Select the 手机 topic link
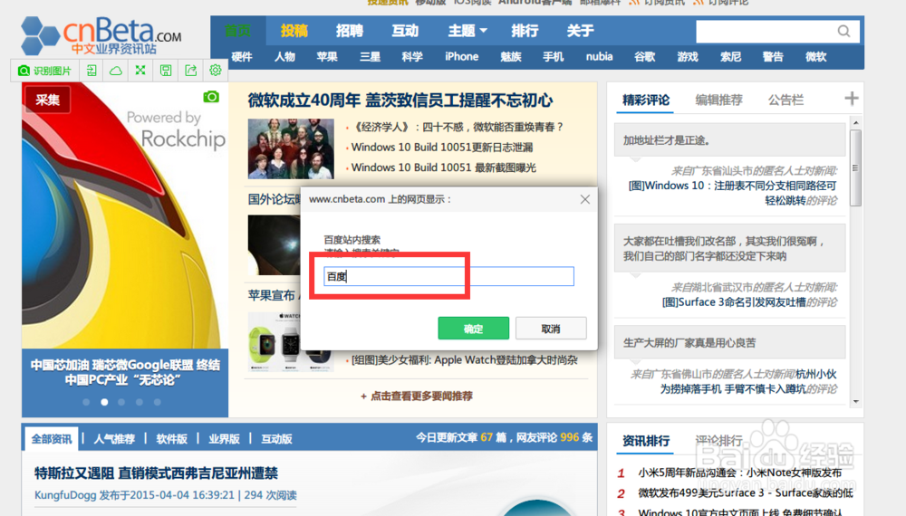Screen dimensions: 906x516 click(x=553, y=56)
